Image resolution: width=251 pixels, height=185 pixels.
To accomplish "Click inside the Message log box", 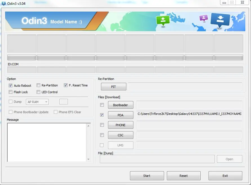I will 47,142.
